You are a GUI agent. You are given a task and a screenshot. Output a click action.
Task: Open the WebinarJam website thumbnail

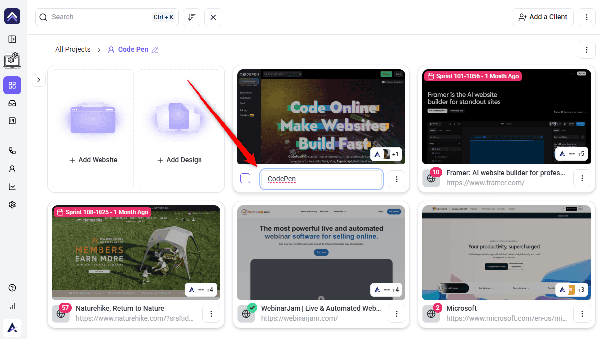click(x=321, y=252)
